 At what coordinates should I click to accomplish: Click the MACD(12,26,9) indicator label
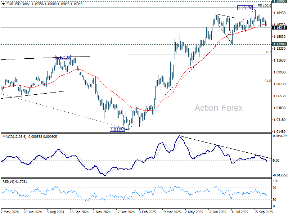(14, 137)
